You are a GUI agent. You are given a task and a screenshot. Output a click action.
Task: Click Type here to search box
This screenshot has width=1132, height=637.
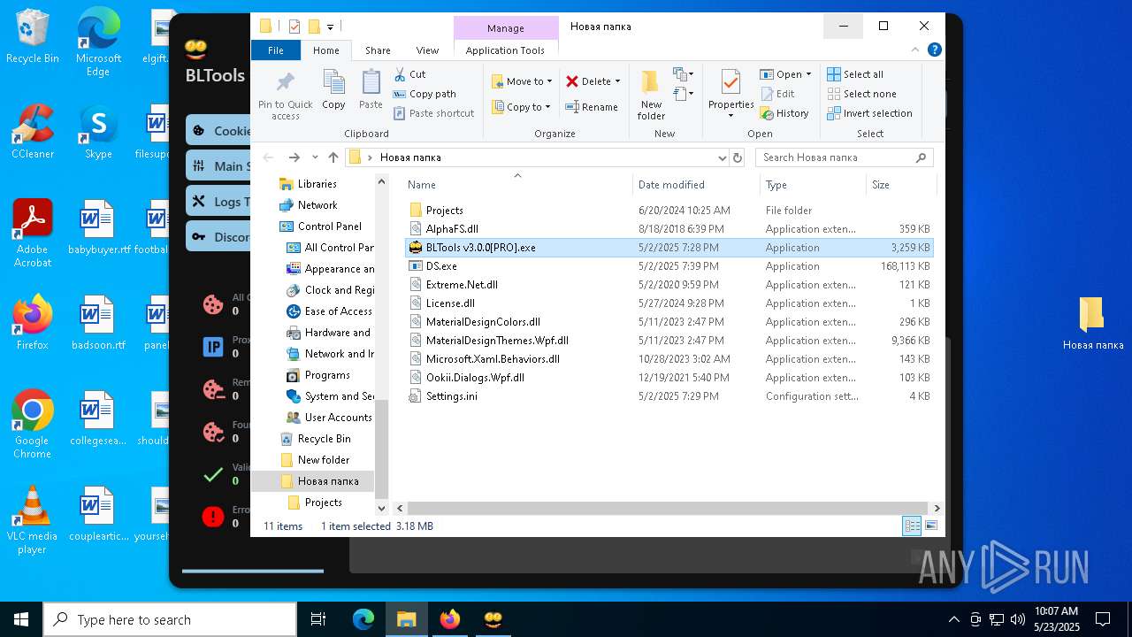point(170,619)
